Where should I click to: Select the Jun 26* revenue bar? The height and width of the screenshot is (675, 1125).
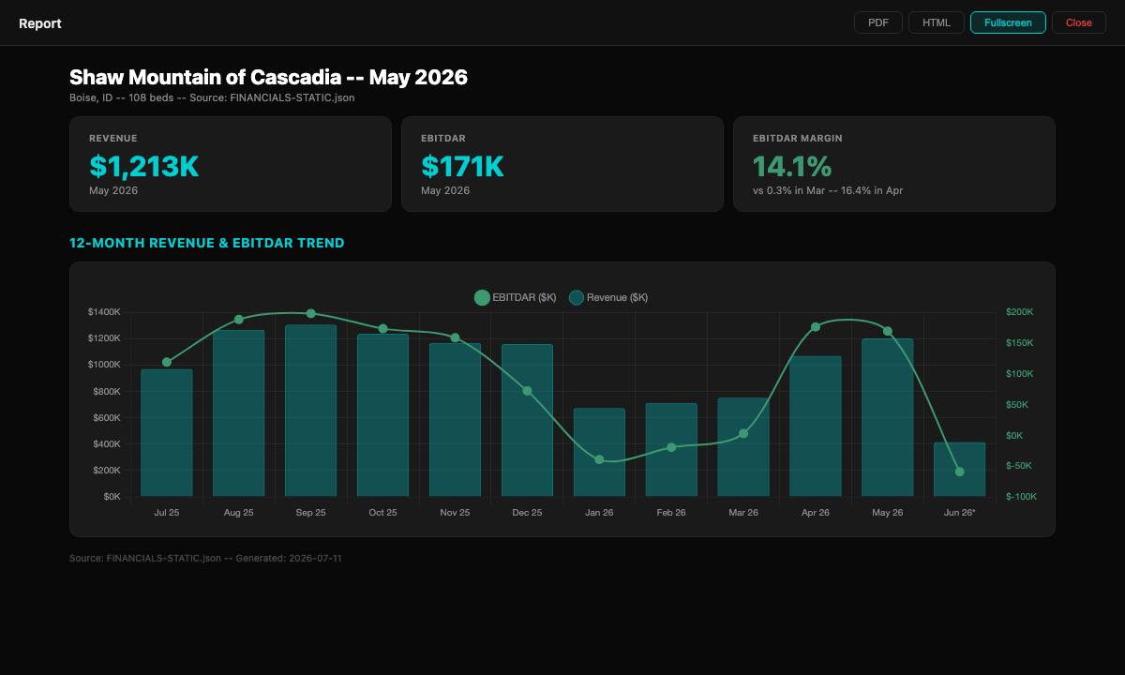point(959,469)
